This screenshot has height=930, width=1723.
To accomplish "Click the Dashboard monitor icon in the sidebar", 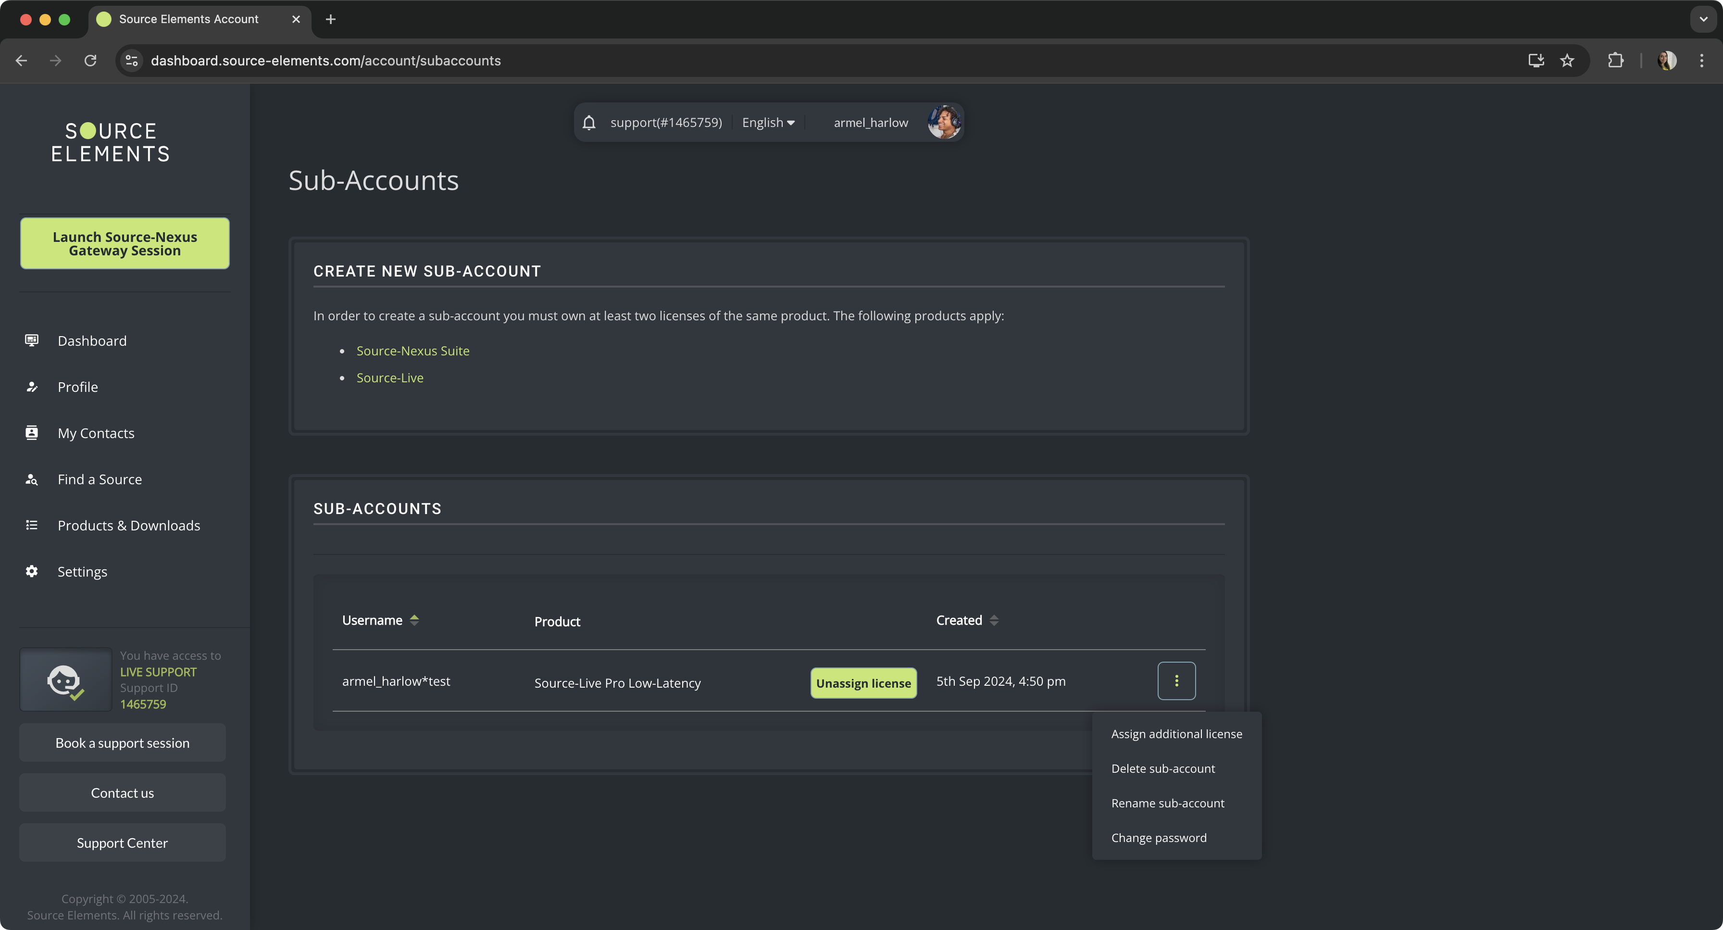I will (31, 340).
